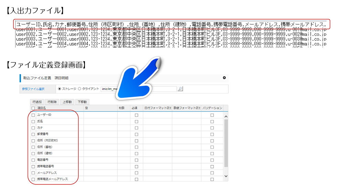Check the 電話番号 row checkbox
This screenshot has width=344, height=193.
(33, 160)
